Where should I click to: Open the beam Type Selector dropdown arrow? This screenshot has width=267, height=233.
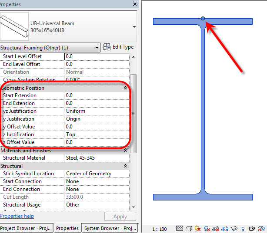point(134,27)
